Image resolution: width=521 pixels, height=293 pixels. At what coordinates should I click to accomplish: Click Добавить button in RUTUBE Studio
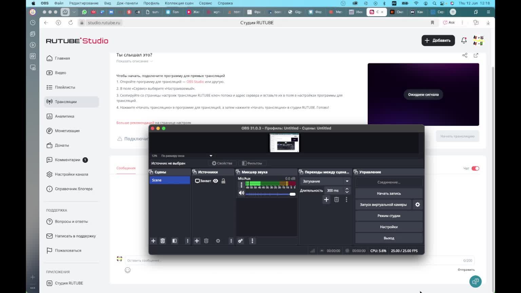point(438,40)
